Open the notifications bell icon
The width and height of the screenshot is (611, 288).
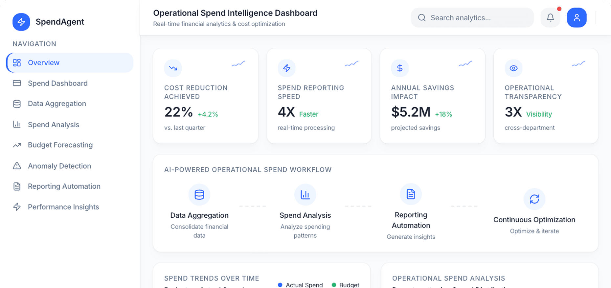[551, 17]
